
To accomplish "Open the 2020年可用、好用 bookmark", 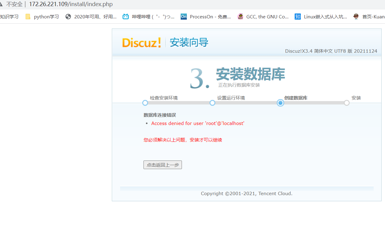I will click(91, 17).
